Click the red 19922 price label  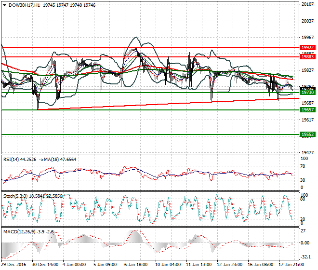pyautogui.click(x=307, y=48)
